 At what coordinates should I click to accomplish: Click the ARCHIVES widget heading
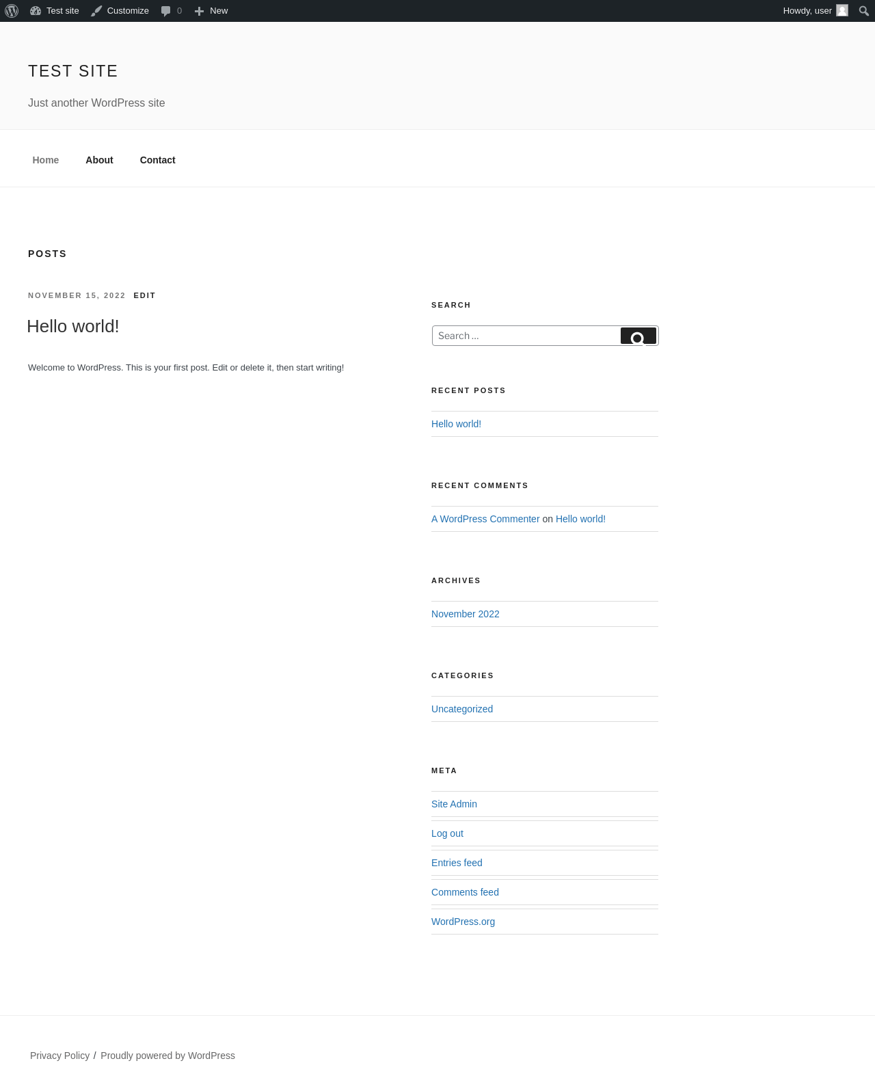point(455,580)
